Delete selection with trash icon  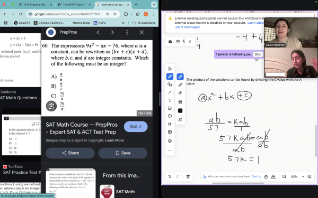point(188,176)
